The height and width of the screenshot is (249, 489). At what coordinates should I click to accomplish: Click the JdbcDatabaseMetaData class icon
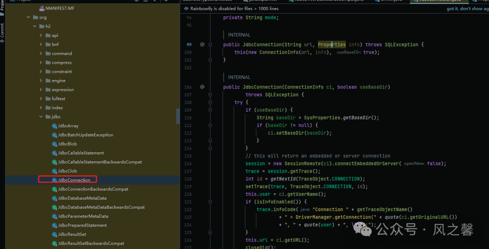[54, 198]
